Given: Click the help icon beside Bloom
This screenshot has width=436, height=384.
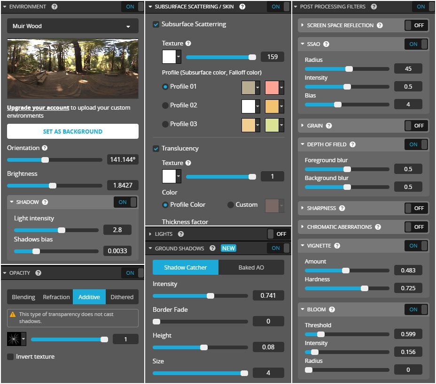Looking at the screenshot, I should point(332,309).
